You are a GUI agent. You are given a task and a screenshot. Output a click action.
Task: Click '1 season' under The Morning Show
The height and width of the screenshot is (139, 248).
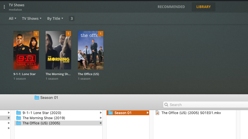point(52,79)
